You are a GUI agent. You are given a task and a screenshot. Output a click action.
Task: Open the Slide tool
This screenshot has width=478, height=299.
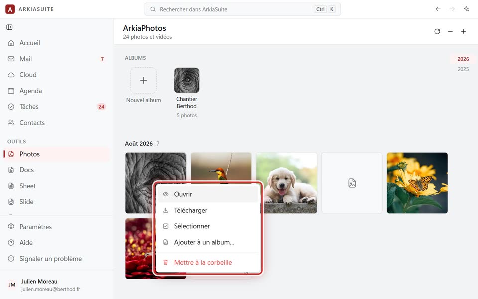coord(57,202)
